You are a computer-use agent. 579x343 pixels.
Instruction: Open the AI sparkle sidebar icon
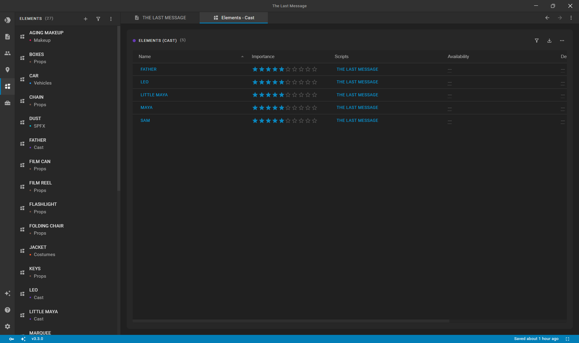coord(8,293)
